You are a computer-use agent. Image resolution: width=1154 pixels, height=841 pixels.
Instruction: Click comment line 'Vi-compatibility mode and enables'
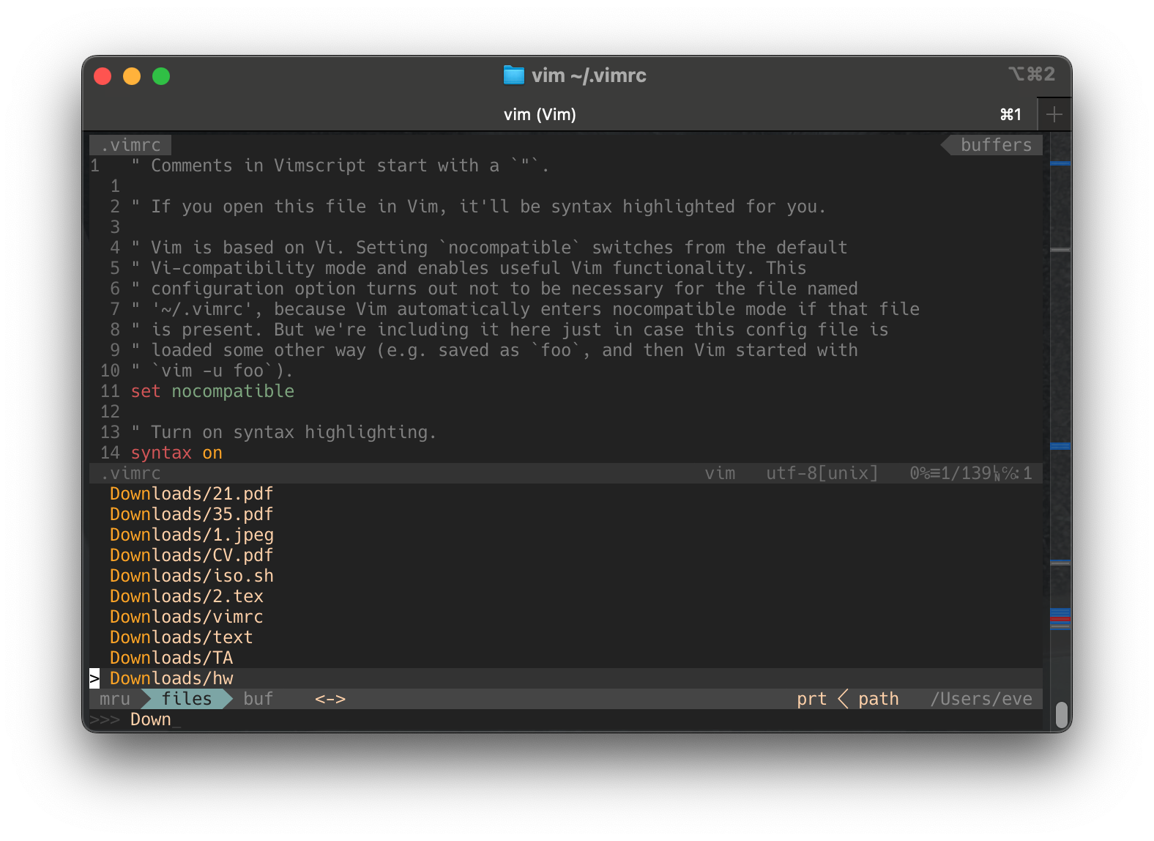tap(469, 268)
